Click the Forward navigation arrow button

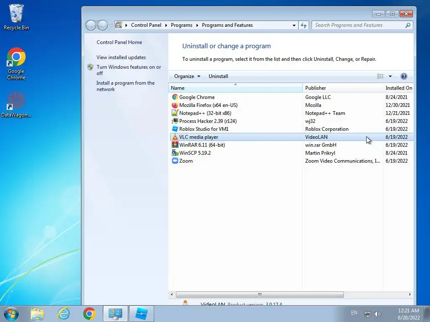pos(102,25)
